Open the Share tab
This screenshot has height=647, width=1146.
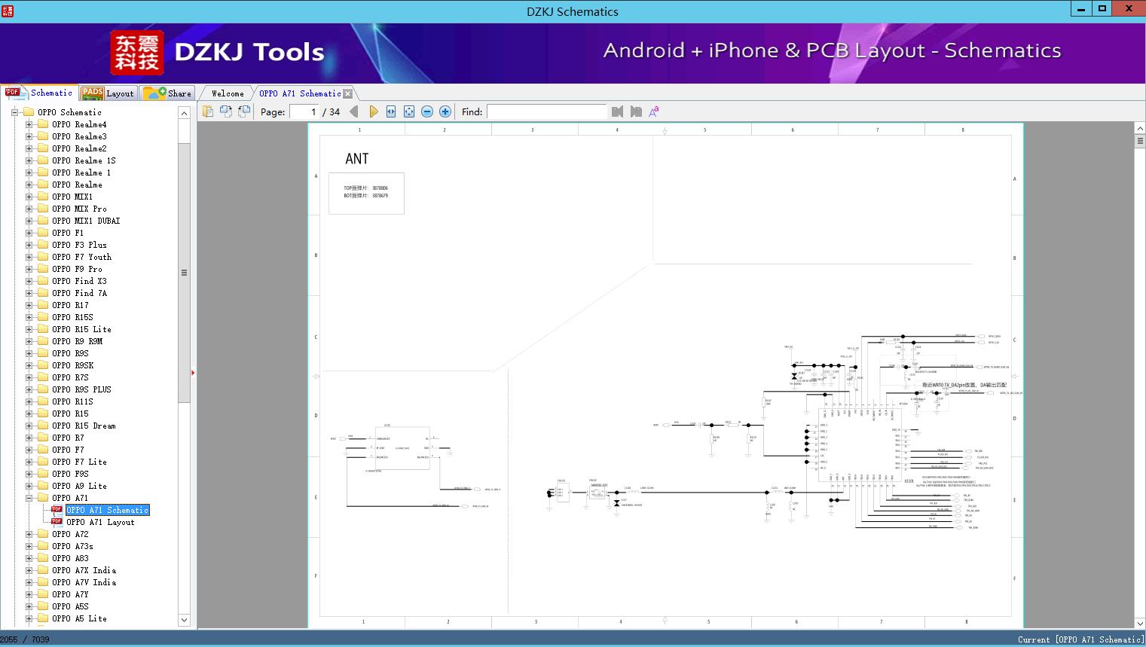(169, 93)
